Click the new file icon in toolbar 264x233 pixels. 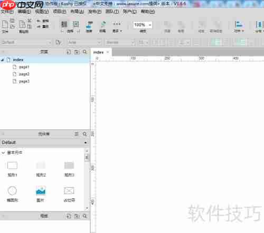(x=5, y=24)
